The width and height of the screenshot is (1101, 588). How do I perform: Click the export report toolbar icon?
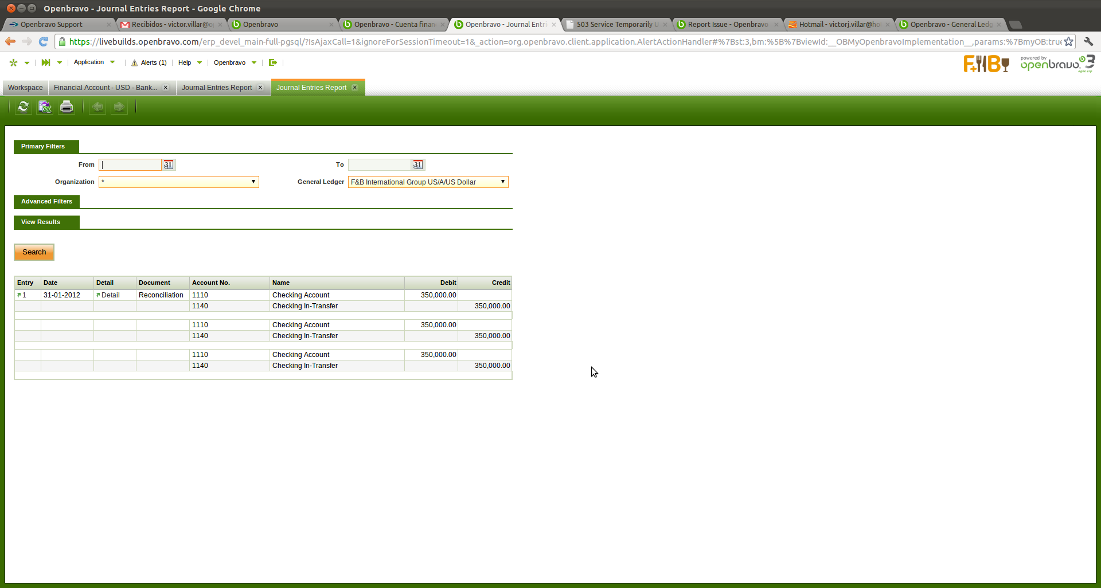(45, 107)
